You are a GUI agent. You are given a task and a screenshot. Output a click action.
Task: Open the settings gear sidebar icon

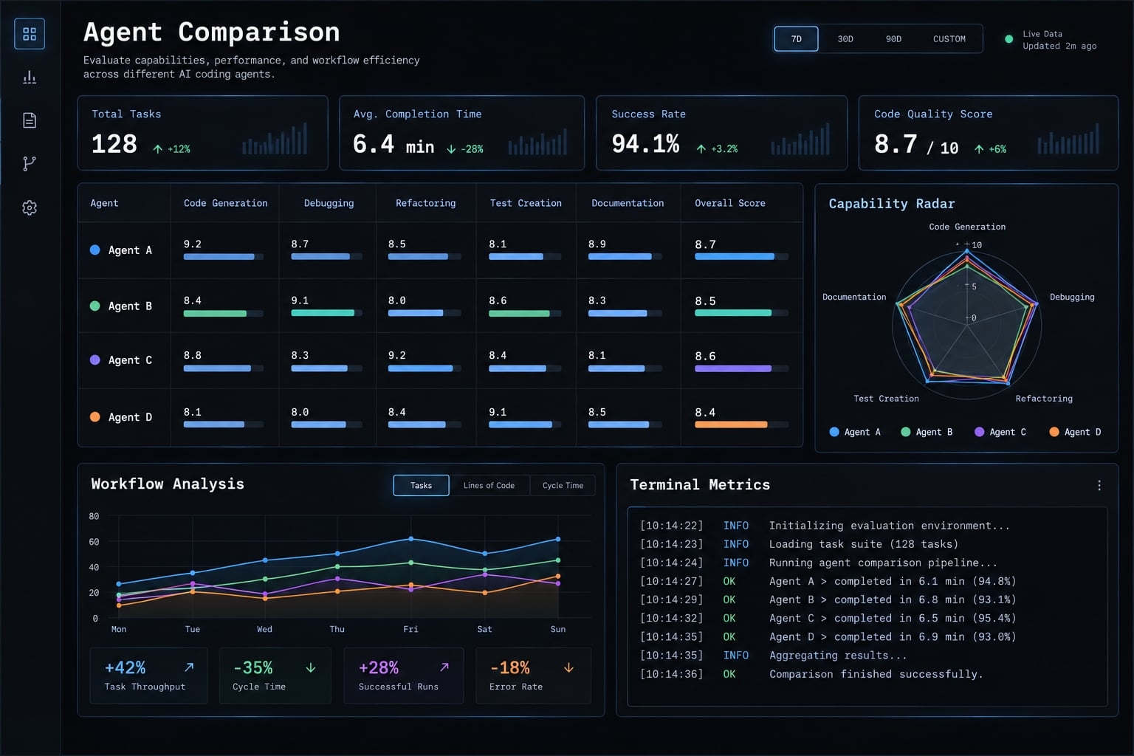click(30, 207)
